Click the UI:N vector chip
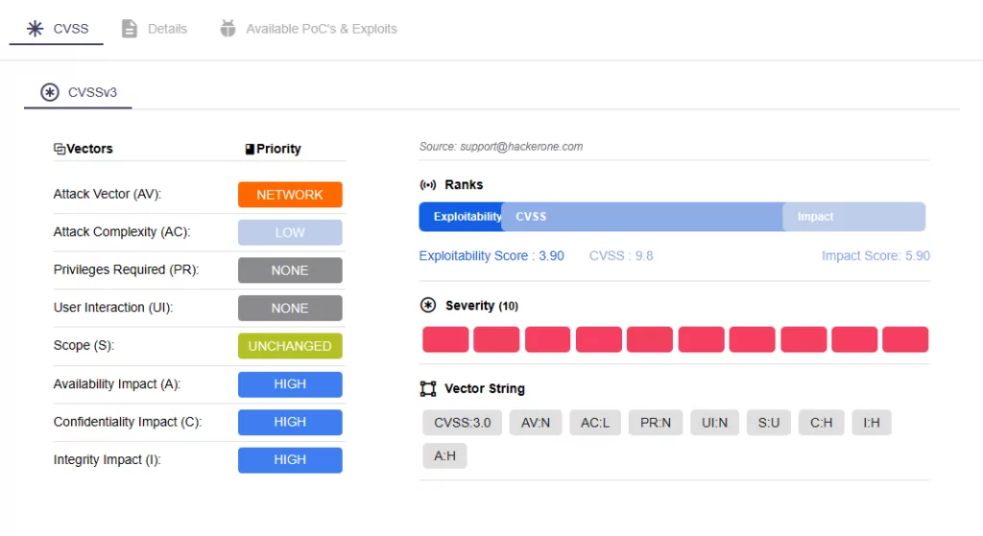Screen dimensions: 983x536 [x=714, y=423]
